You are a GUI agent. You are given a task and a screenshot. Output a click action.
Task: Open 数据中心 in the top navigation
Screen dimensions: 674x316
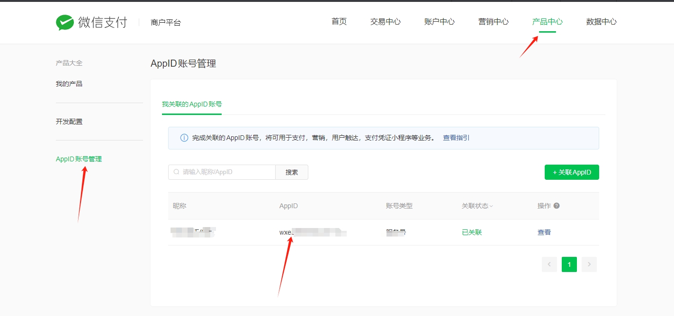coord(601,22)
